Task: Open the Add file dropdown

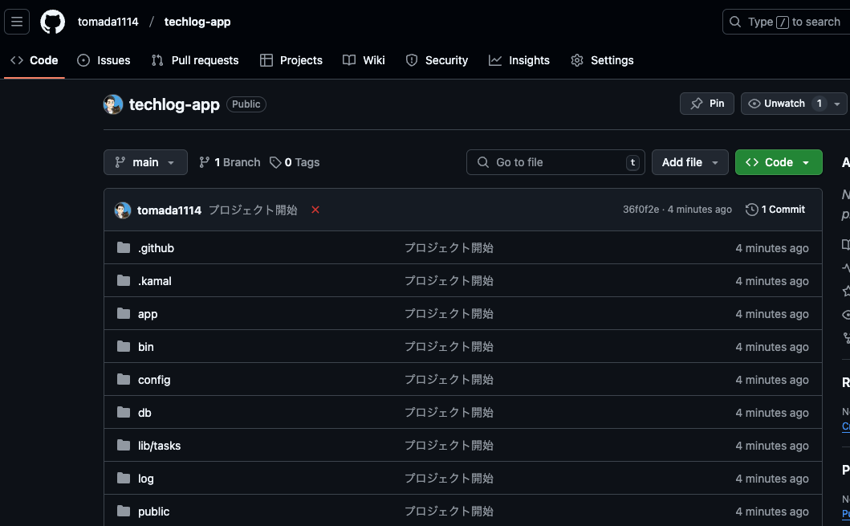Action: click(689, 162)
